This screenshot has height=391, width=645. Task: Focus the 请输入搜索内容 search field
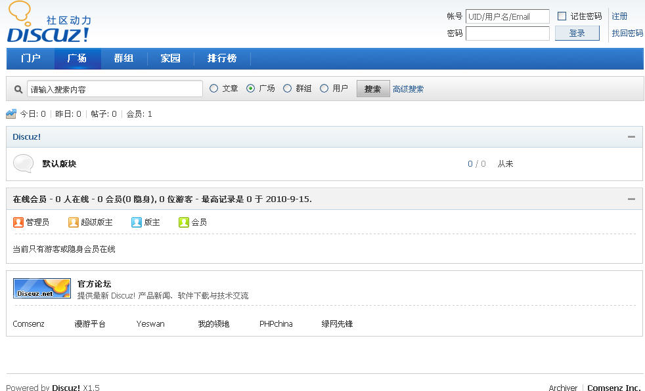[115, 89]
